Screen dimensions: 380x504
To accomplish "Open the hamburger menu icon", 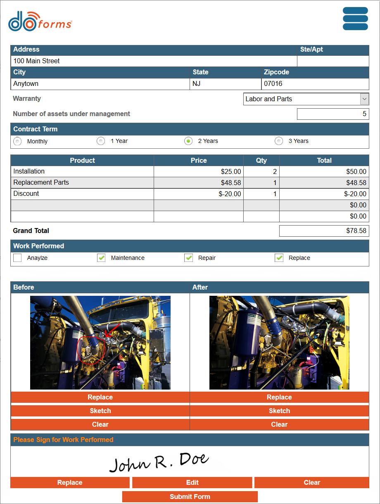I will (355, 19).
